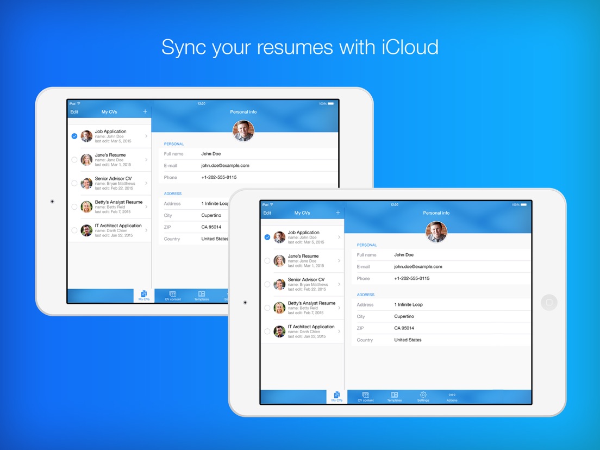
Task: Expand IT Architect Application chevron on front iPad
Action: point(340,332)
